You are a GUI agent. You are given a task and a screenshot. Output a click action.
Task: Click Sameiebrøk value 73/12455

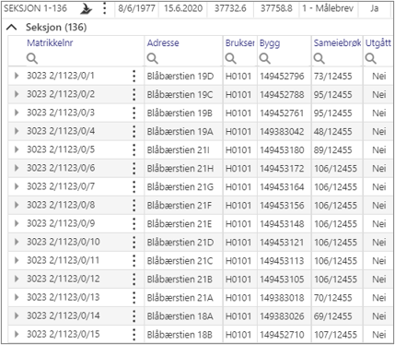click(332, 76)
